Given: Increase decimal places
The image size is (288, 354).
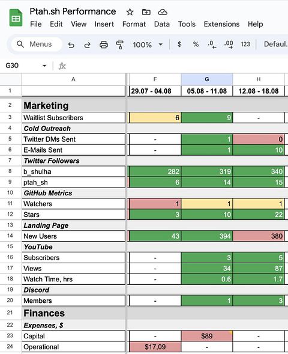Looking at the screenshot, I should click(229, 44).
